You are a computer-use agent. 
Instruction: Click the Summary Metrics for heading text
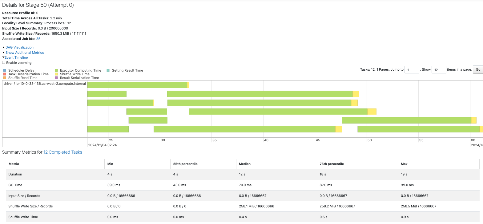click(22, 152)
